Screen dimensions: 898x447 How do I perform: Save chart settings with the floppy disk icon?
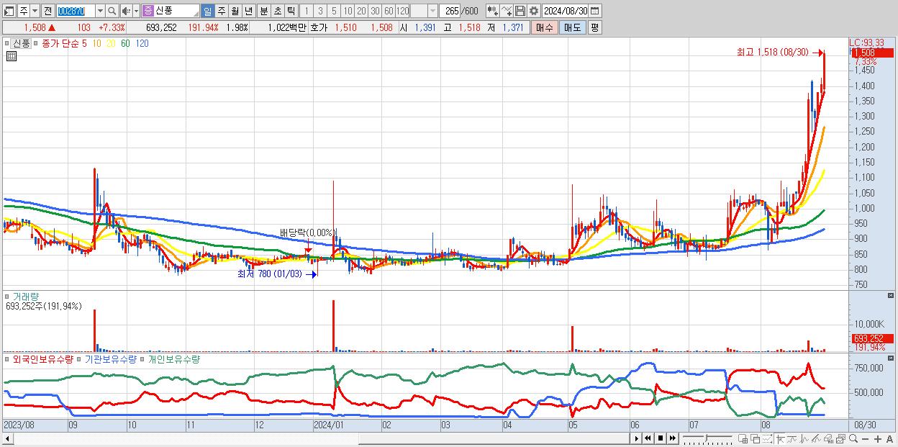pos(520,11)
